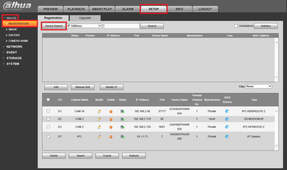Switch to the Upgrade tab
The image size is (287, 170).
click(85, 18)
